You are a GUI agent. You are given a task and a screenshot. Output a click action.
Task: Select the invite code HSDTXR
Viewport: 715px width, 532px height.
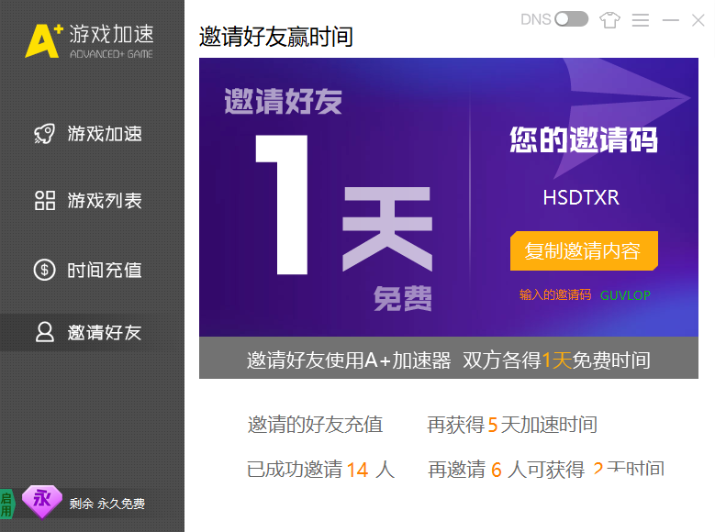(581, 198)
